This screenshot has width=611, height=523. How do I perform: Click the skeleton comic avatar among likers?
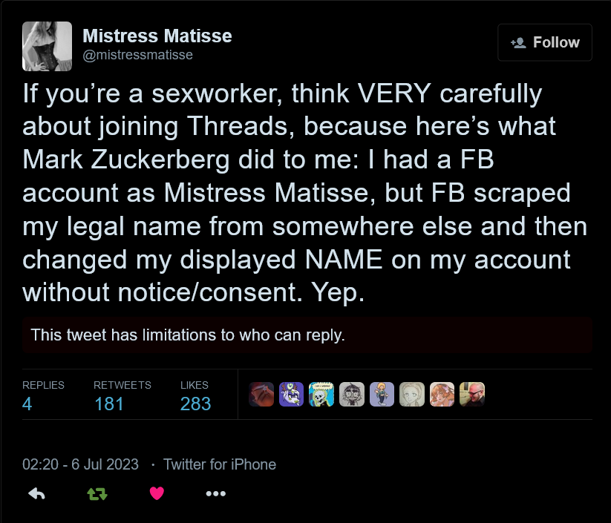click(321, 395)
